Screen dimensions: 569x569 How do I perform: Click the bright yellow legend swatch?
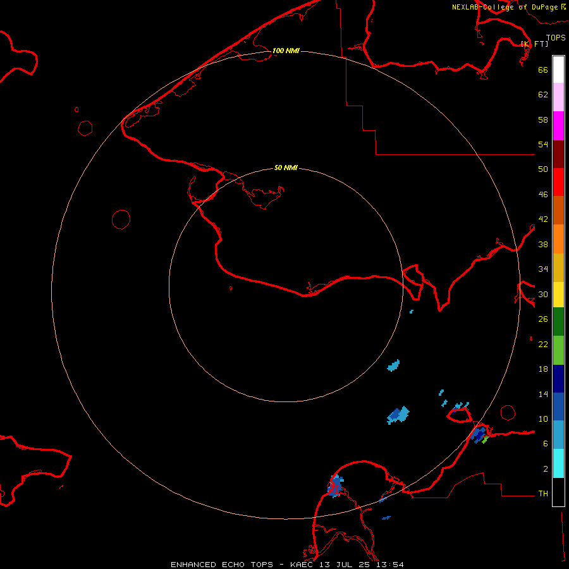[558, 295]
